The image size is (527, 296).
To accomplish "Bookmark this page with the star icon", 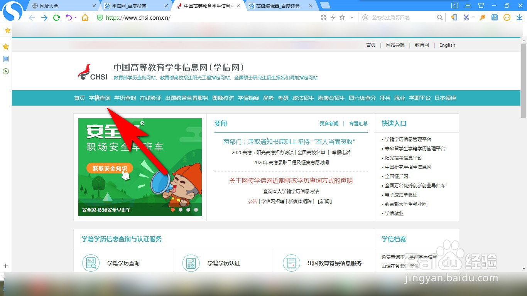I will (342, 18).
